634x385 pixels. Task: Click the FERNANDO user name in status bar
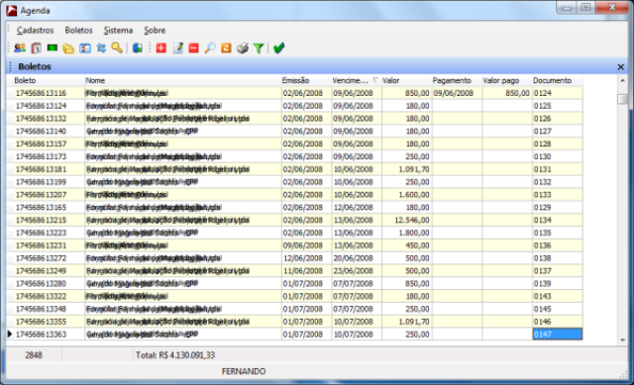click(244, 371)
